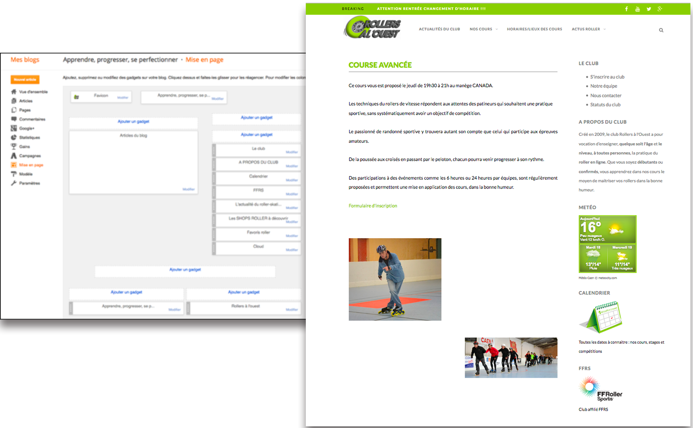
Task: Open the calendar icon in sidebar
Action: point(601,317)
